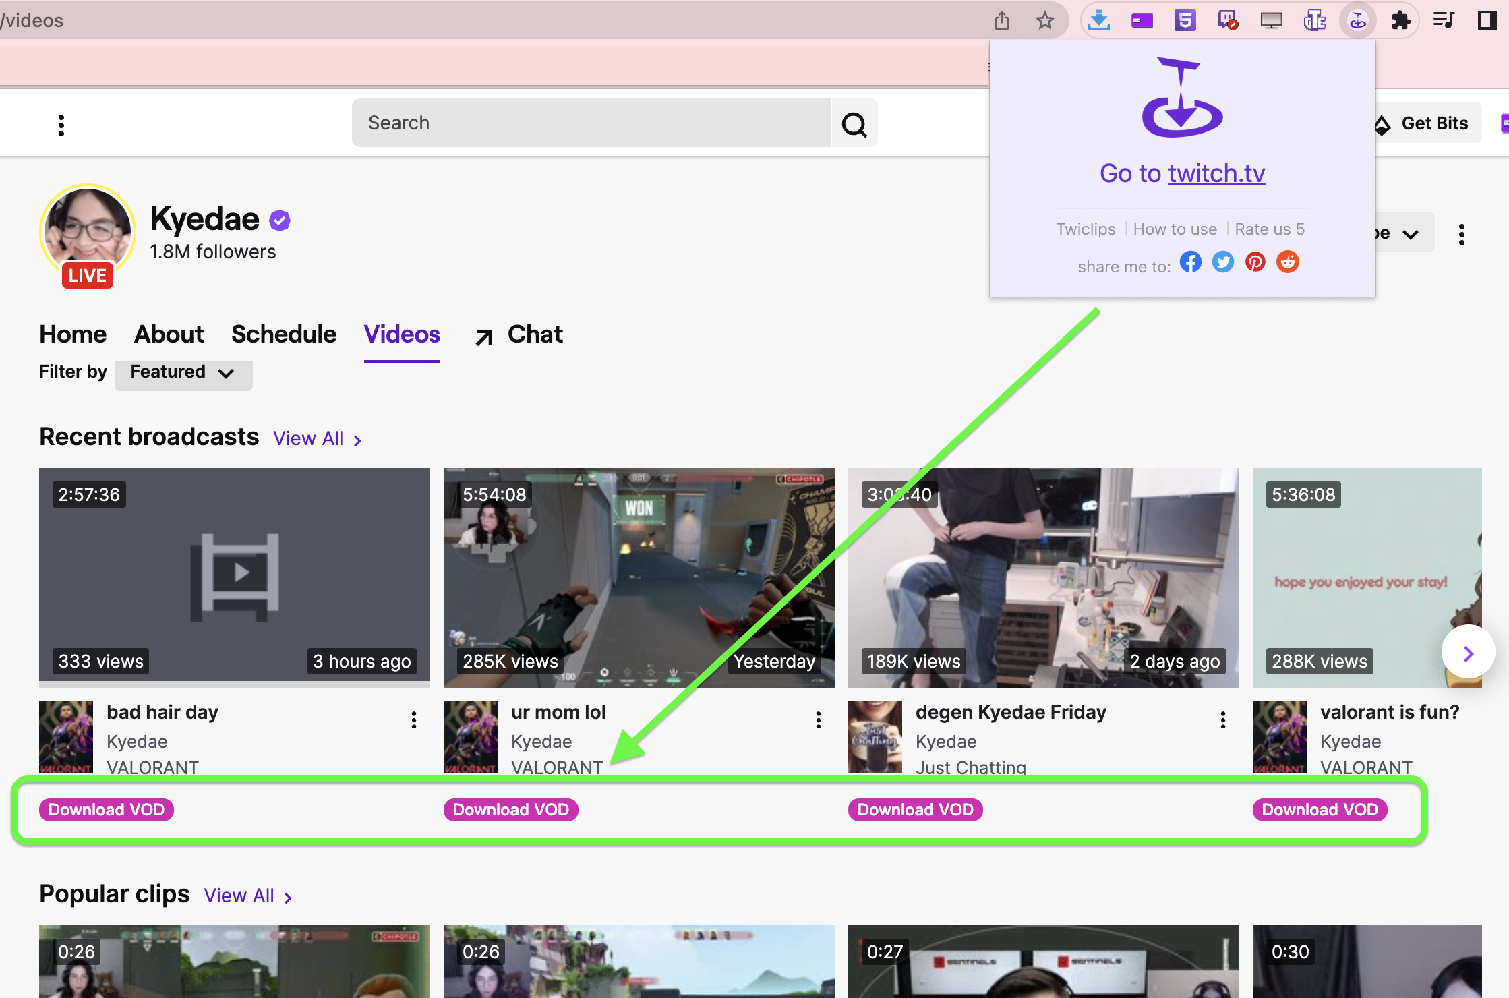Click the blue download arrow extension icon

1098,21
